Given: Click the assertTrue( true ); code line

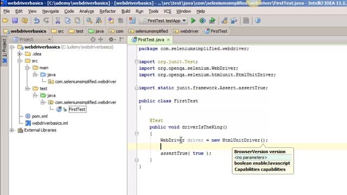Looking at the screenshot, I should [185, 153].
